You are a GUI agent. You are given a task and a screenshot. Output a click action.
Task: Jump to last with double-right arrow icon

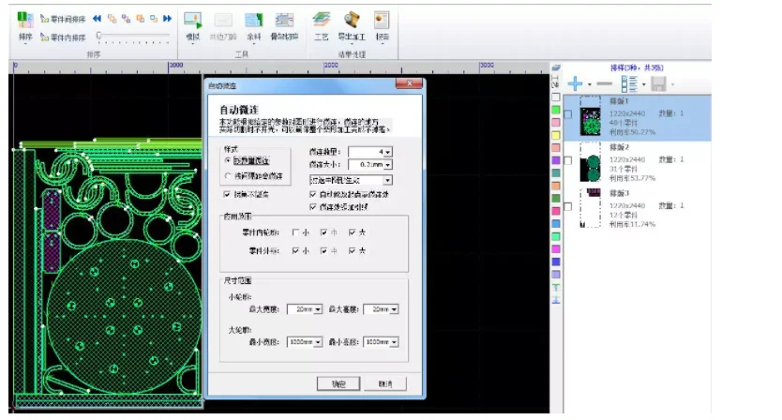tap(167, 18)
